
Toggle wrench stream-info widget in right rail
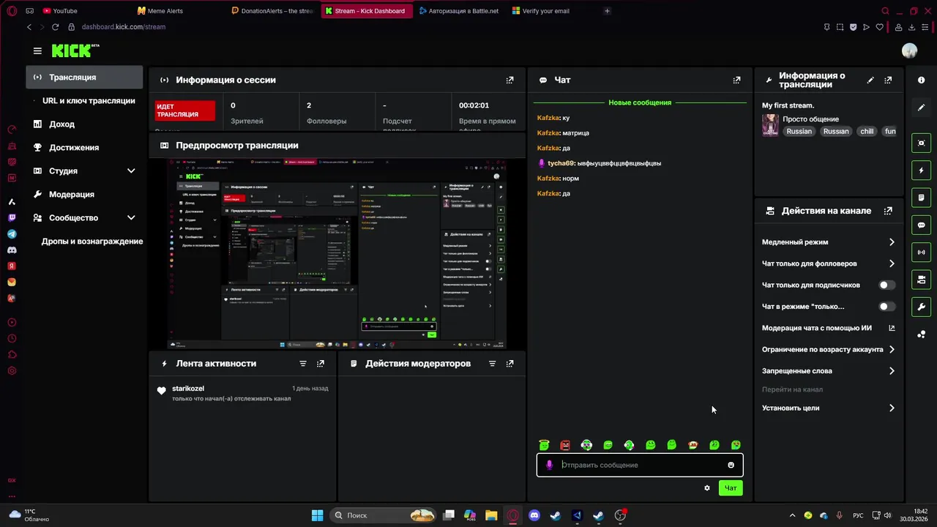[x=922, y=307]
